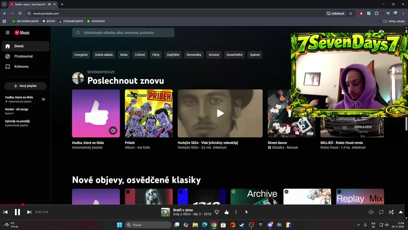Open Steam from taskbar
This screenshot has height=230, width=408.
coord(242,225)
